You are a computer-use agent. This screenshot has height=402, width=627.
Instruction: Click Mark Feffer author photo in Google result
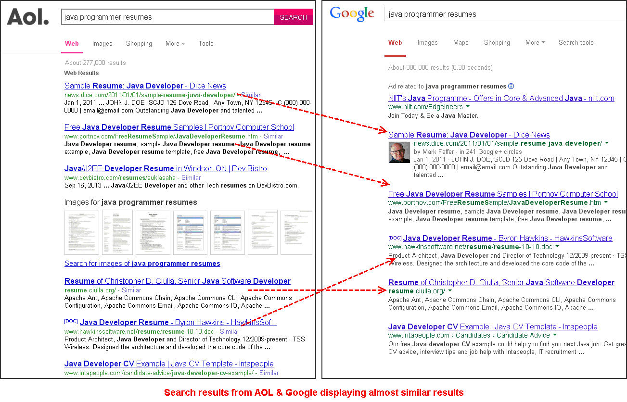[x=399, y=152]
